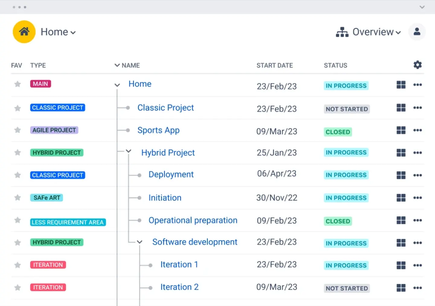The width and height of the screenshot is (435, 306).
Task: Open the Home menu dropdown in the header
Action: pyautogui.click(x=73, y=32)
